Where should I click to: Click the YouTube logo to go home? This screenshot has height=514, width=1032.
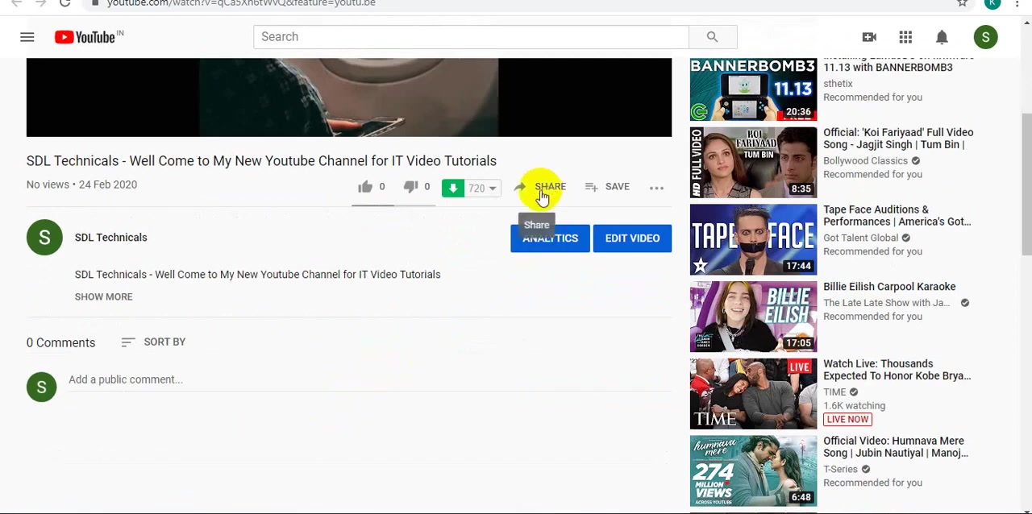(89, 37)
